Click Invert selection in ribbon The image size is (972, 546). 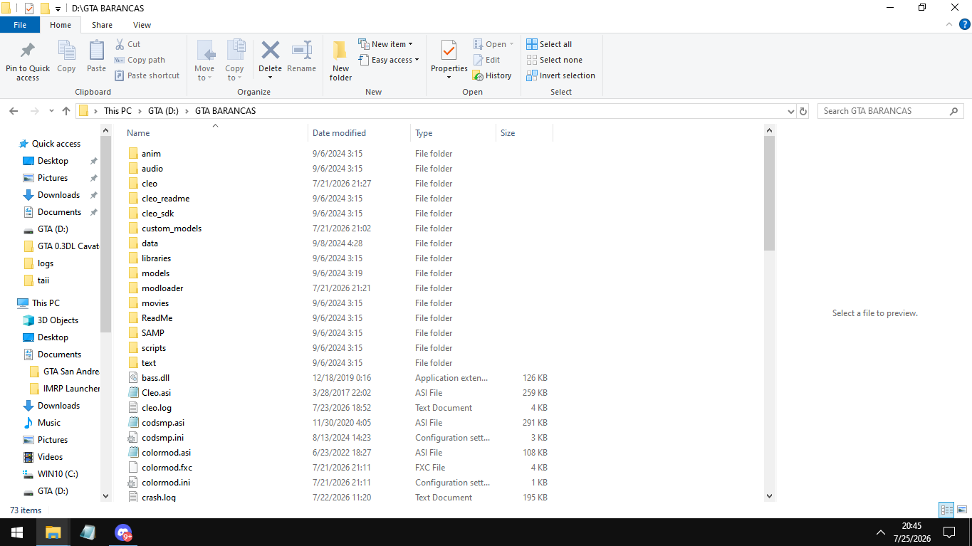560,75
